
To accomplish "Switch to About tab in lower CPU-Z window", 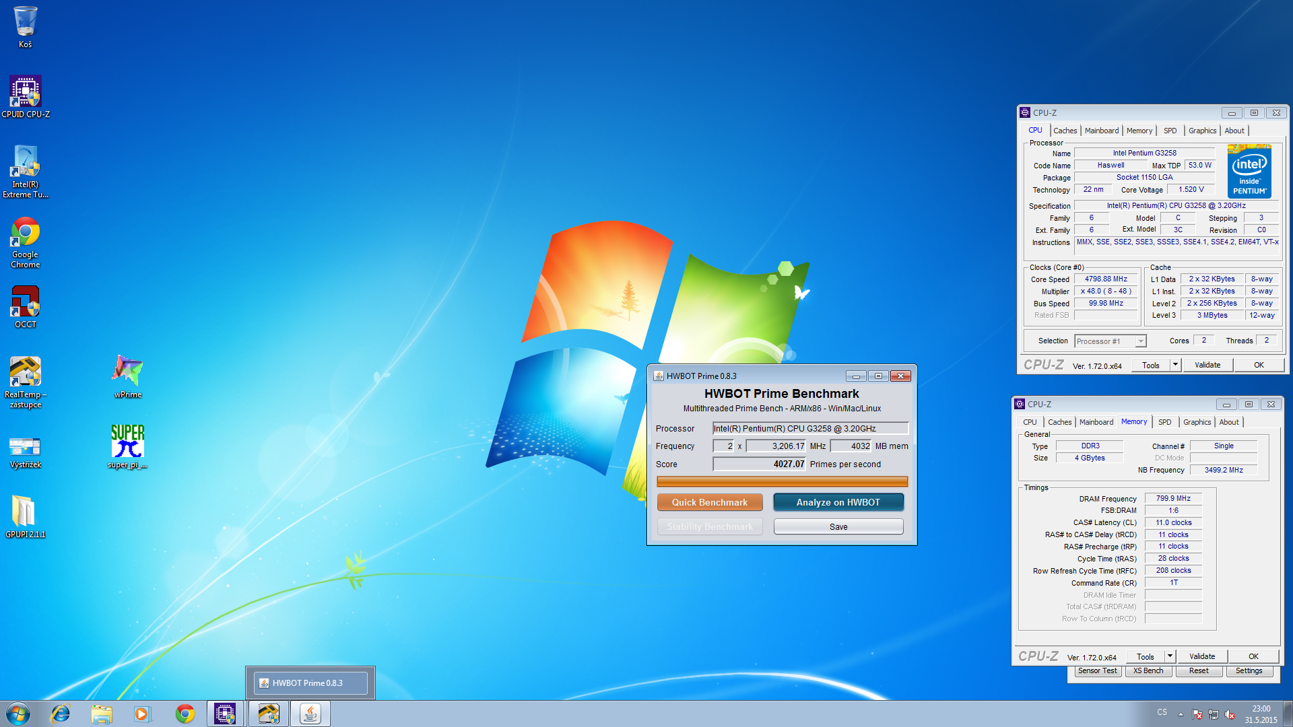I will tap(1229, 422).
